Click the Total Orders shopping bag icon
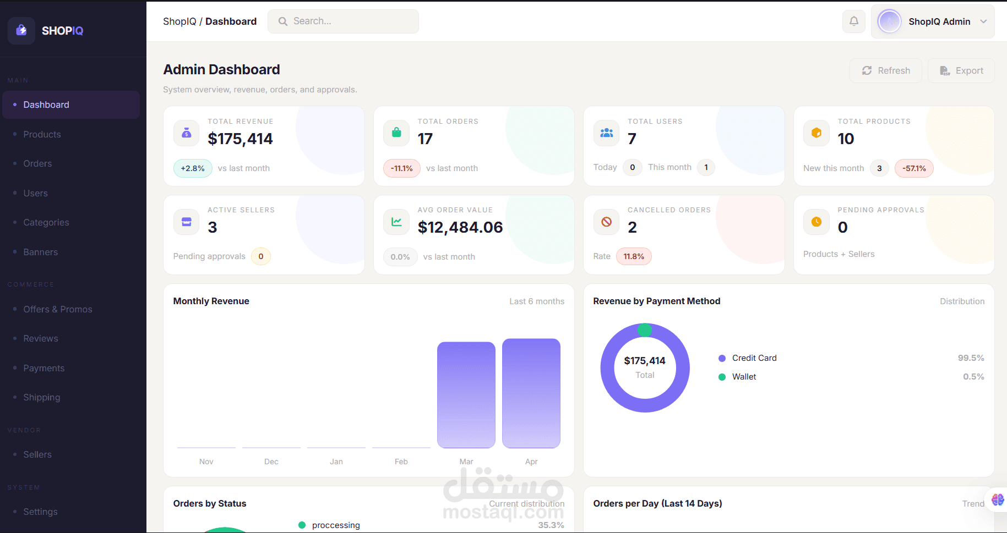 (396, 133)
